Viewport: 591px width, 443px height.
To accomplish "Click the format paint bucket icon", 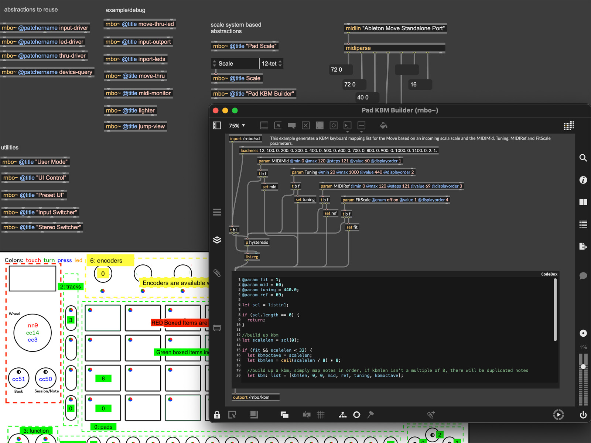I will pyautogui.click(x=383, y=126).
